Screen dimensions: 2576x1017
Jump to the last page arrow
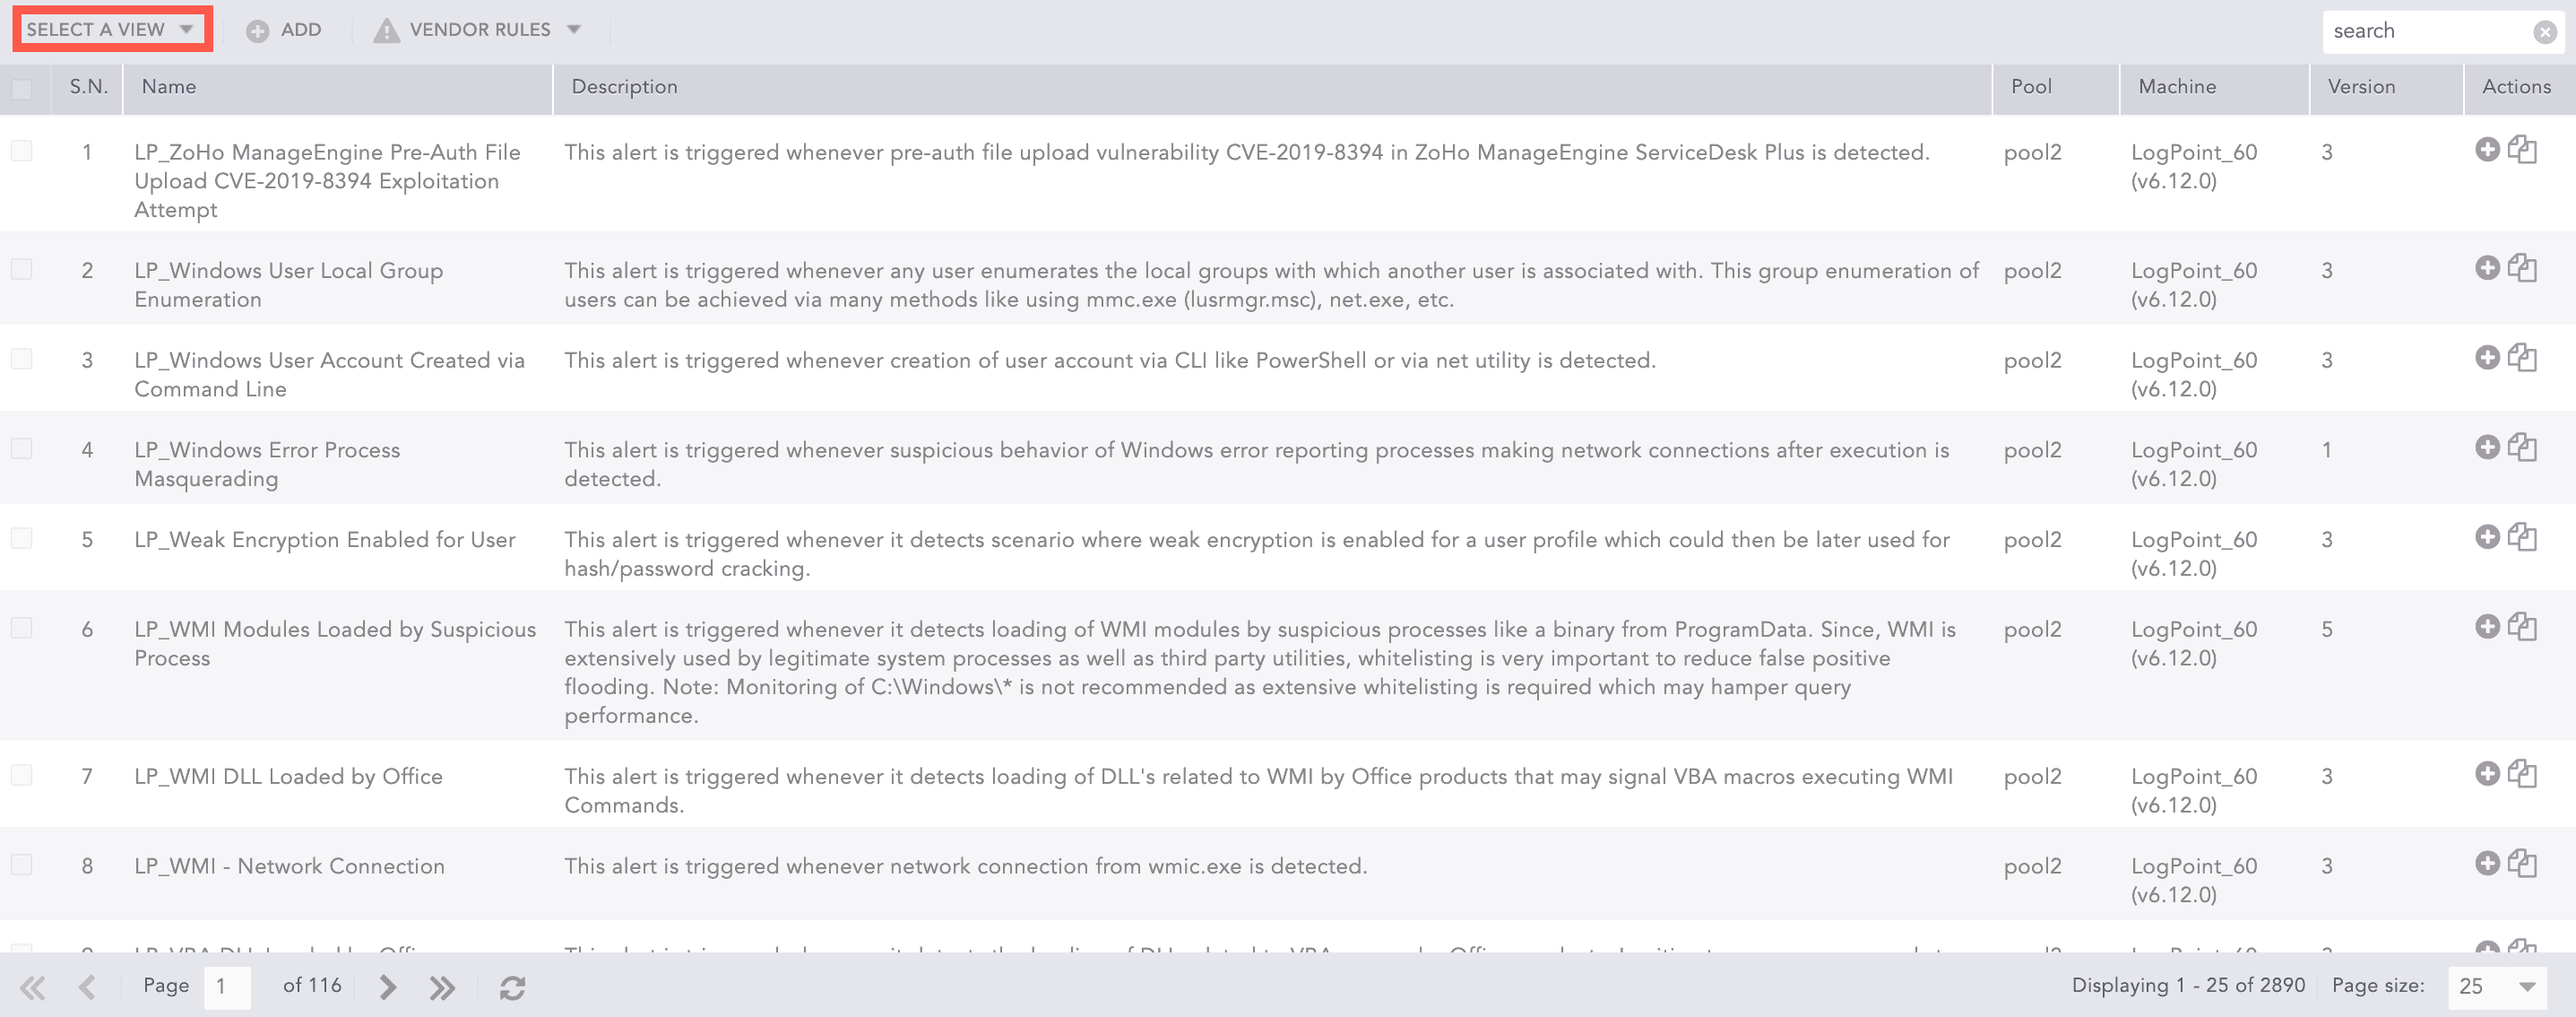442,988
